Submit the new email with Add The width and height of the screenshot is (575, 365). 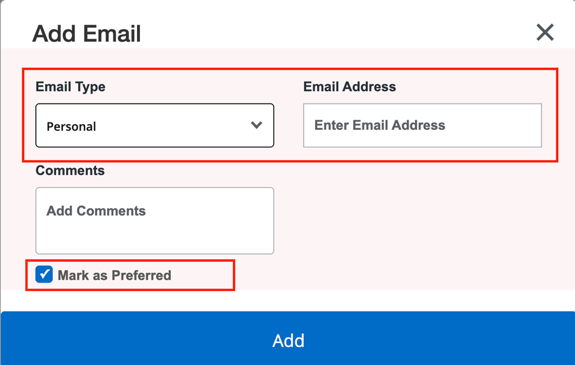pyautogui.click(x=287, y=340)
